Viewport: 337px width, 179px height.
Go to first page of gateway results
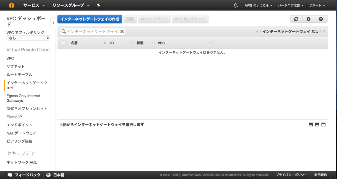[x=257, y=31]
